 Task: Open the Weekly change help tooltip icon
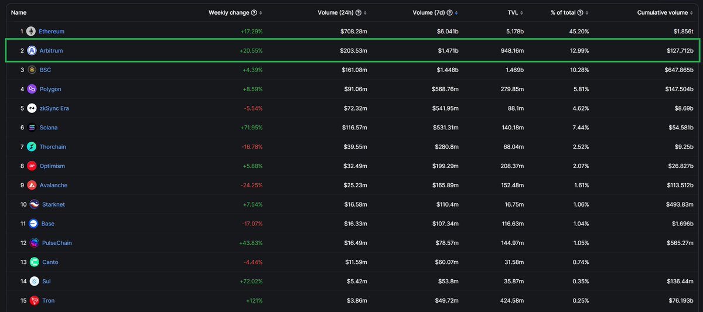[x=254, y=12]
